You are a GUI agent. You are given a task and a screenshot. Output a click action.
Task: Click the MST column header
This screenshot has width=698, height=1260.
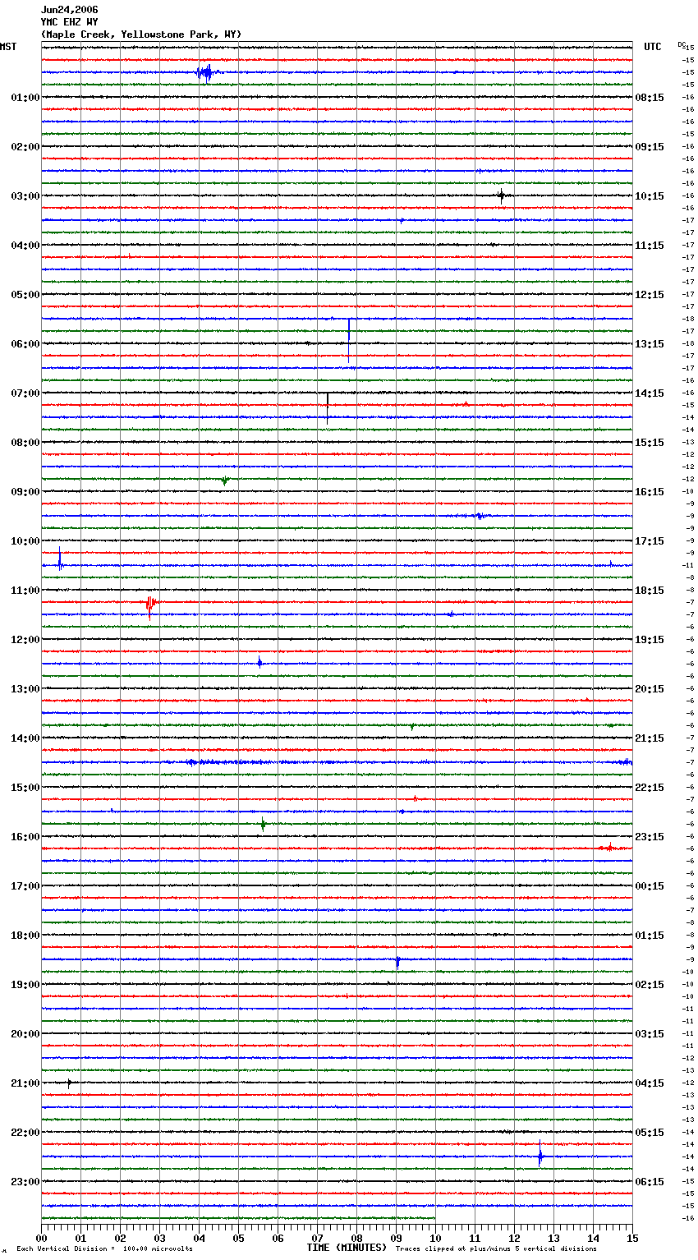pos(8,47)
